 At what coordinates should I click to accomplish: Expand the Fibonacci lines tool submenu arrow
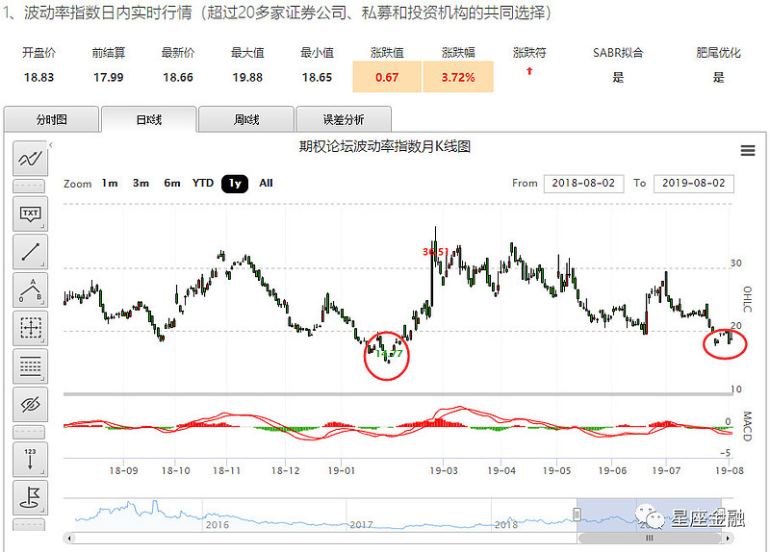pyautogui.click(x=42, y=378)
